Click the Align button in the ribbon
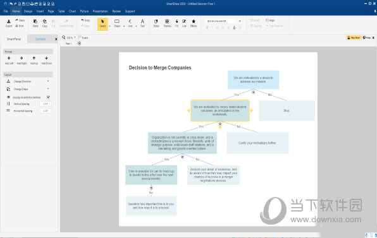Screen dimensions: 377x238 click(270, 20)
